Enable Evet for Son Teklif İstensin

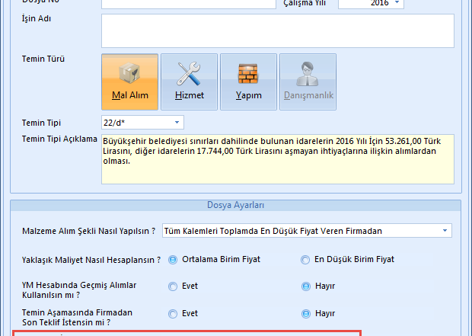(173, 313)
